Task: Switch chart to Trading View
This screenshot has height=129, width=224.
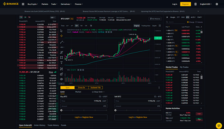Action: pyautogui.click(x=146, y=26)
